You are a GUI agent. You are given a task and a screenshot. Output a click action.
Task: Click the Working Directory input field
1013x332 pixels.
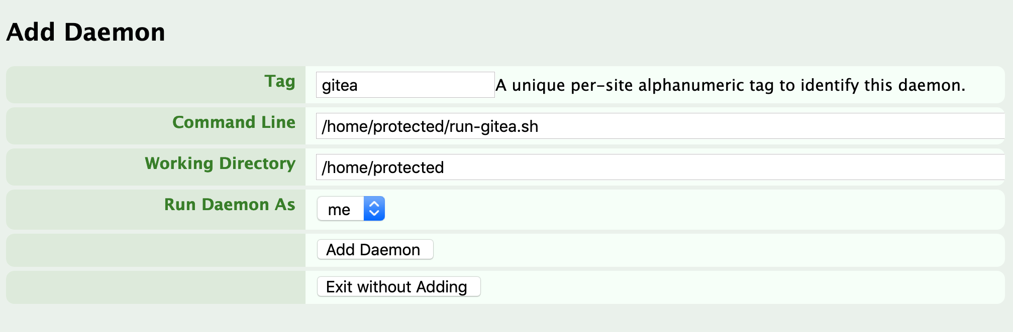tap(660, 167)
